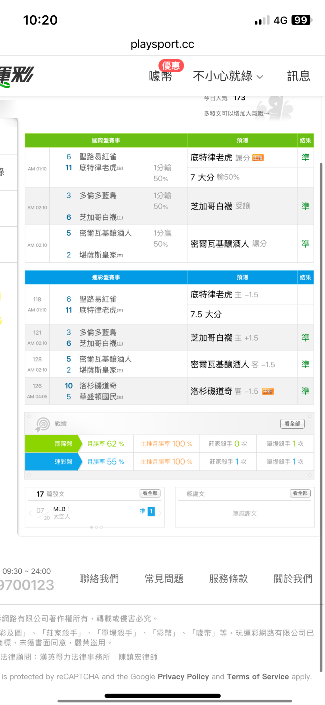The height and width of the screenshot is (705, 325).
Task: Open the 常見問題 footer link
Action: pos(164,579)
